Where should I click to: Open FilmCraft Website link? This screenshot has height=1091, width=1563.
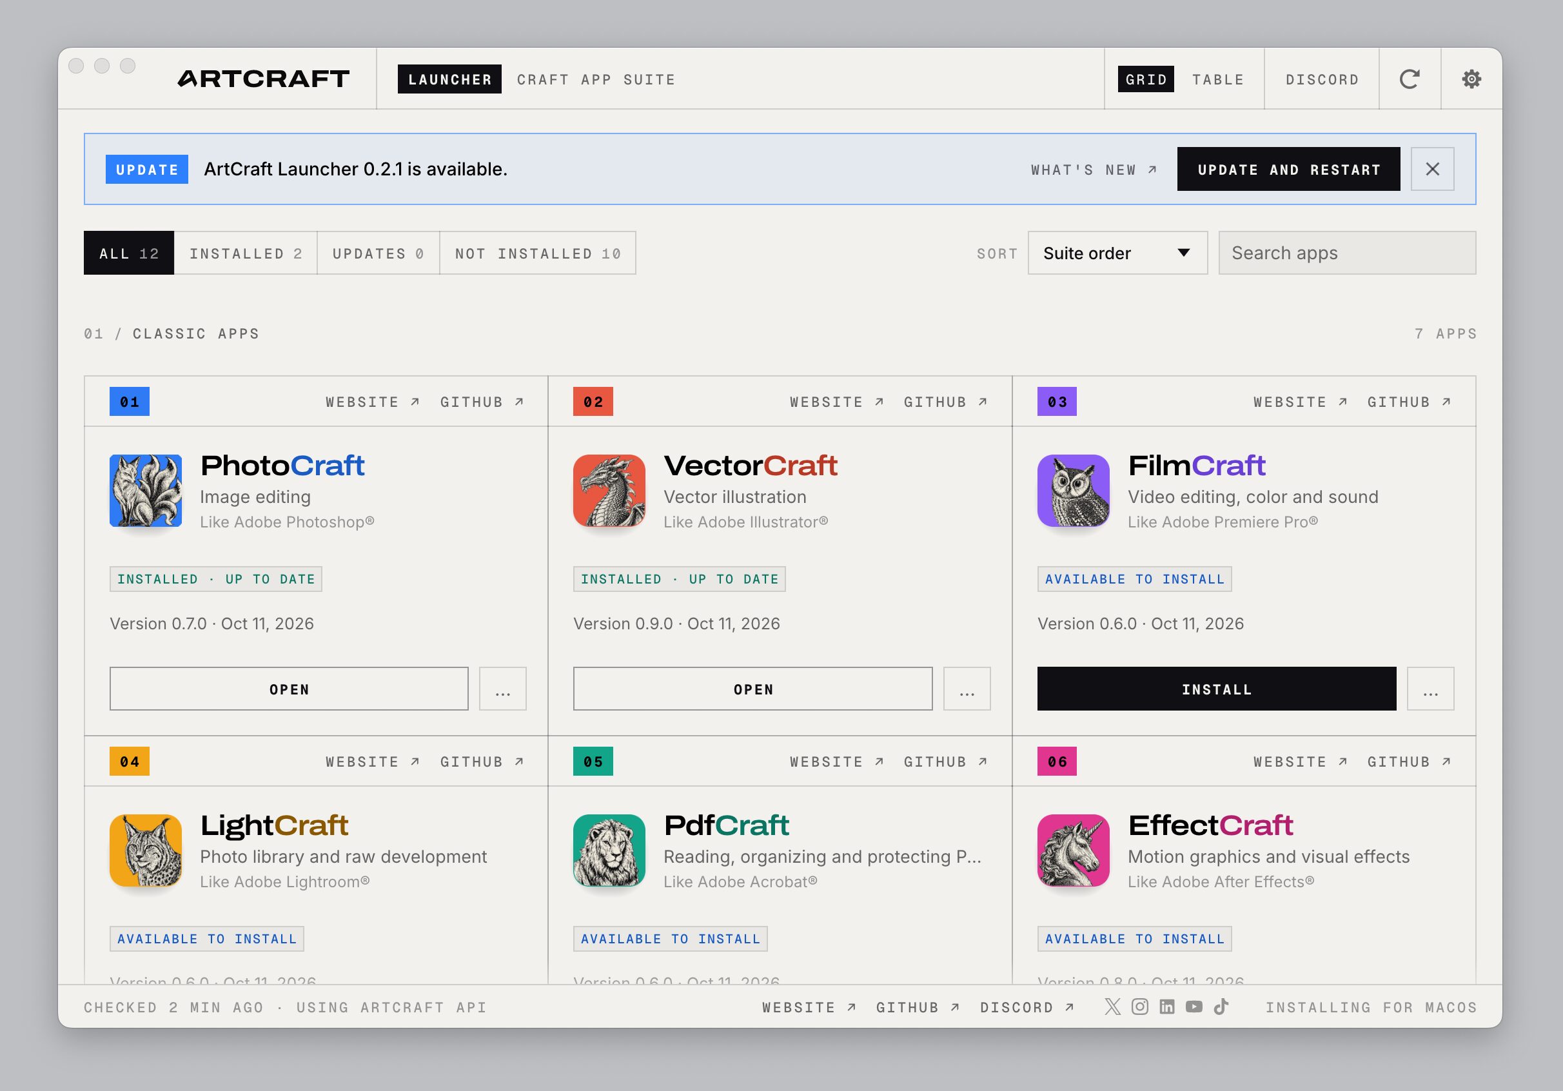click(1300, 402)
